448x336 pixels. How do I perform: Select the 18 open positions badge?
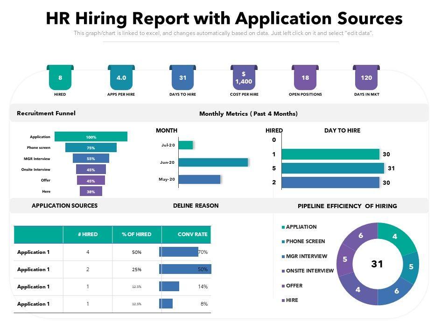click(x=305, y=77)
